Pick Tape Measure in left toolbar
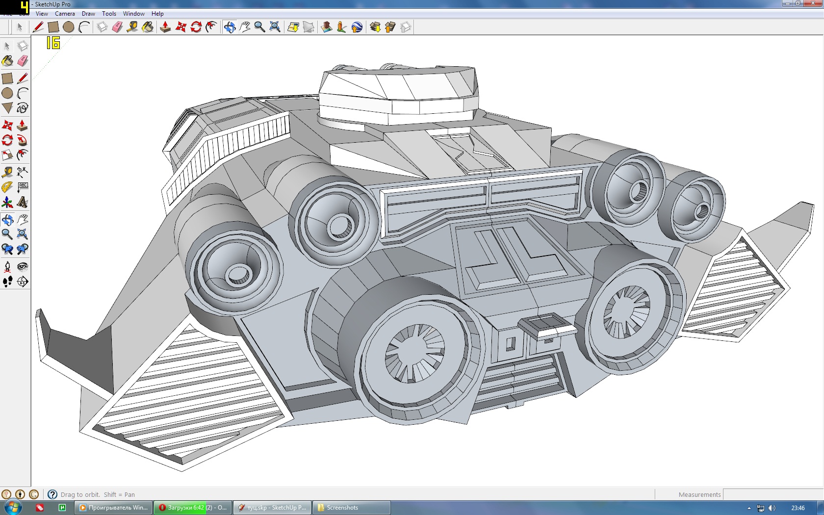Screen dimensions: 824x515 [x=7, y=172]
